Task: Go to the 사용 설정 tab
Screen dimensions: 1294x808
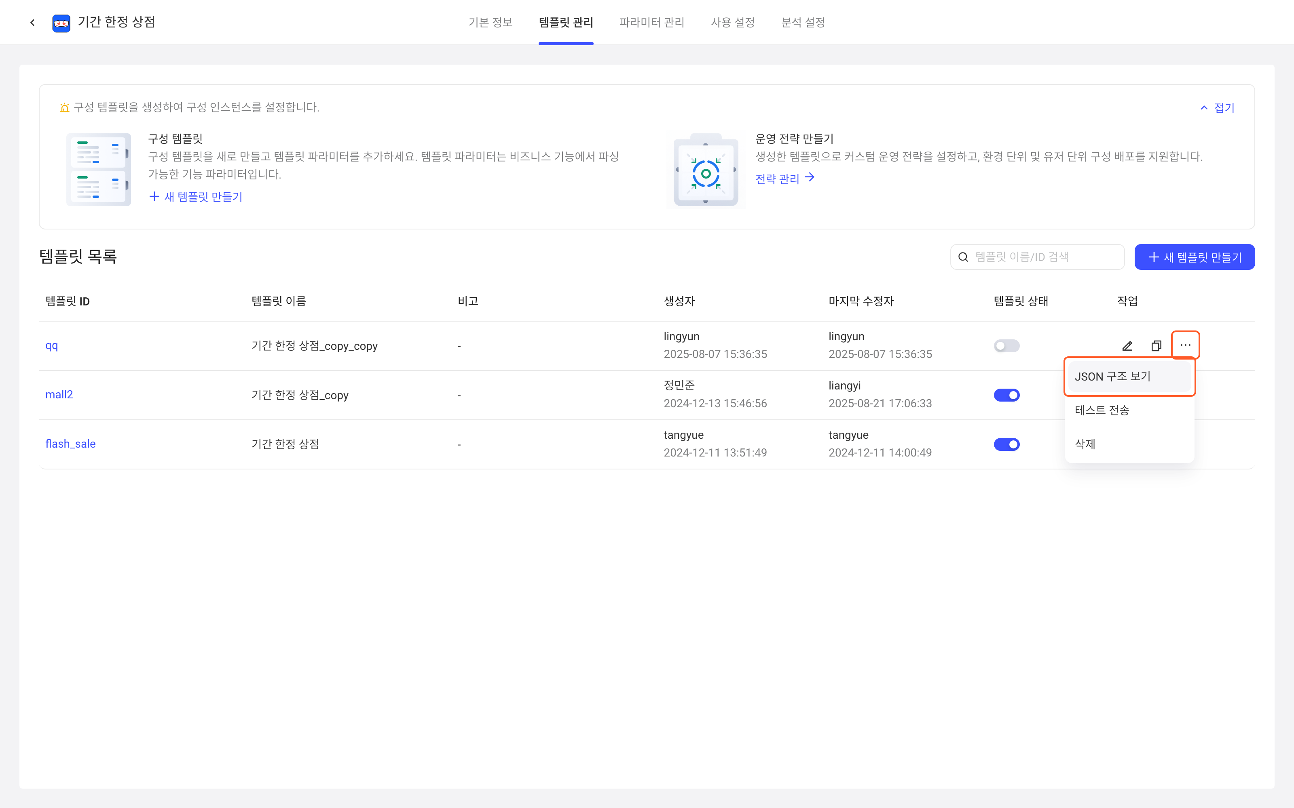Action: point(733,23)
